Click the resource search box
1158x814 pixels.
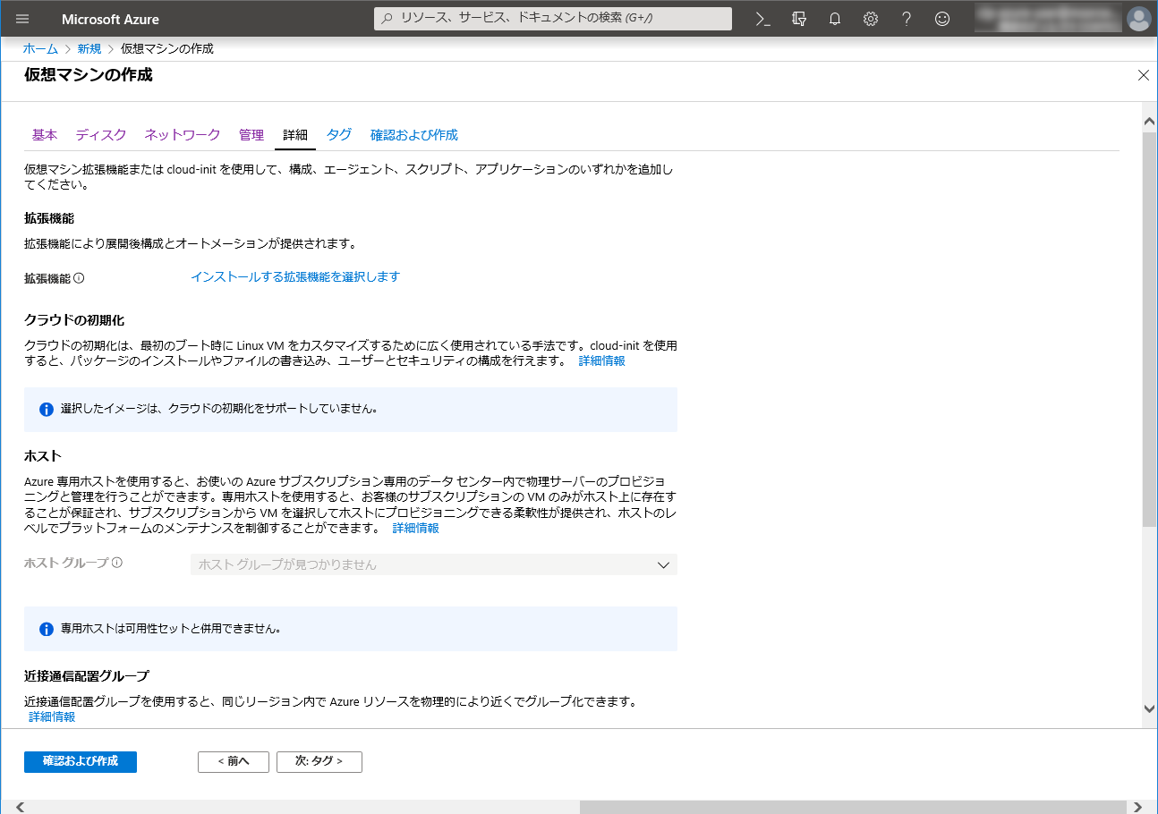tap(553, 19)
